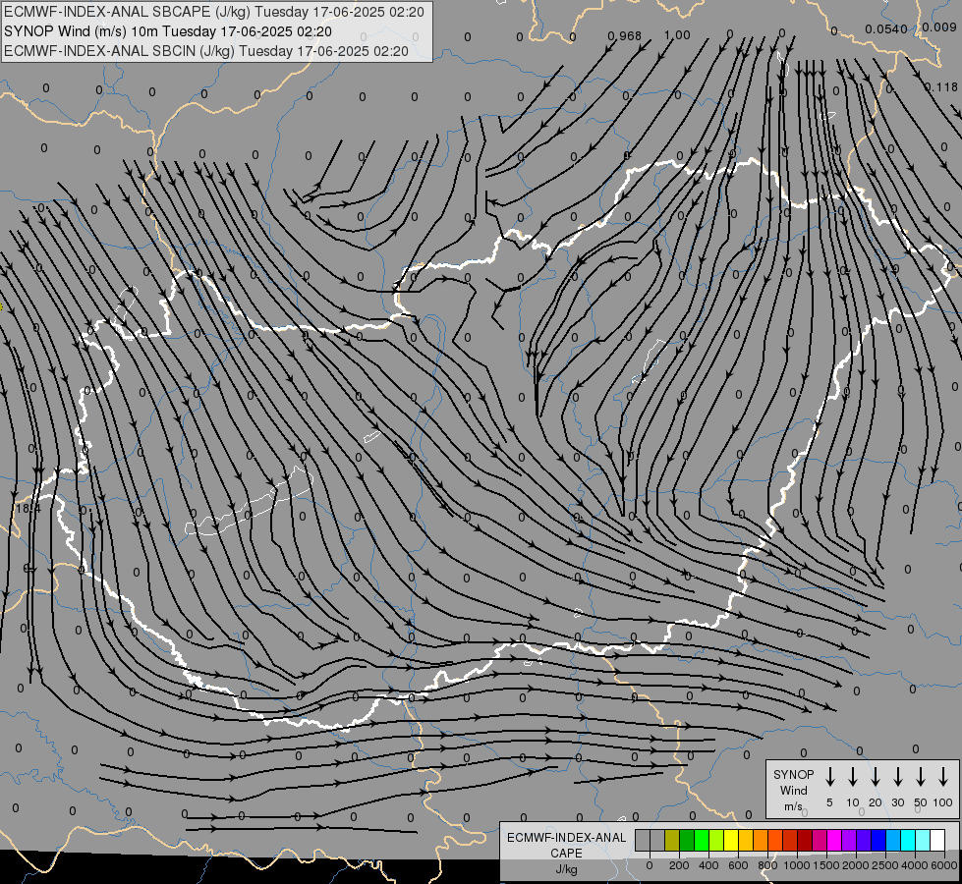Click the pale cyan swatch after 4000
962x884 pixels.
point(922,841)
